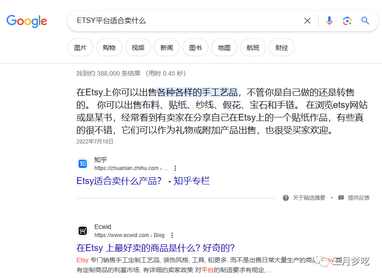The height and width of the screenshot is (278, 382).
Task: Click the 关于精选摘要 help icon
Action: [286, 198]
